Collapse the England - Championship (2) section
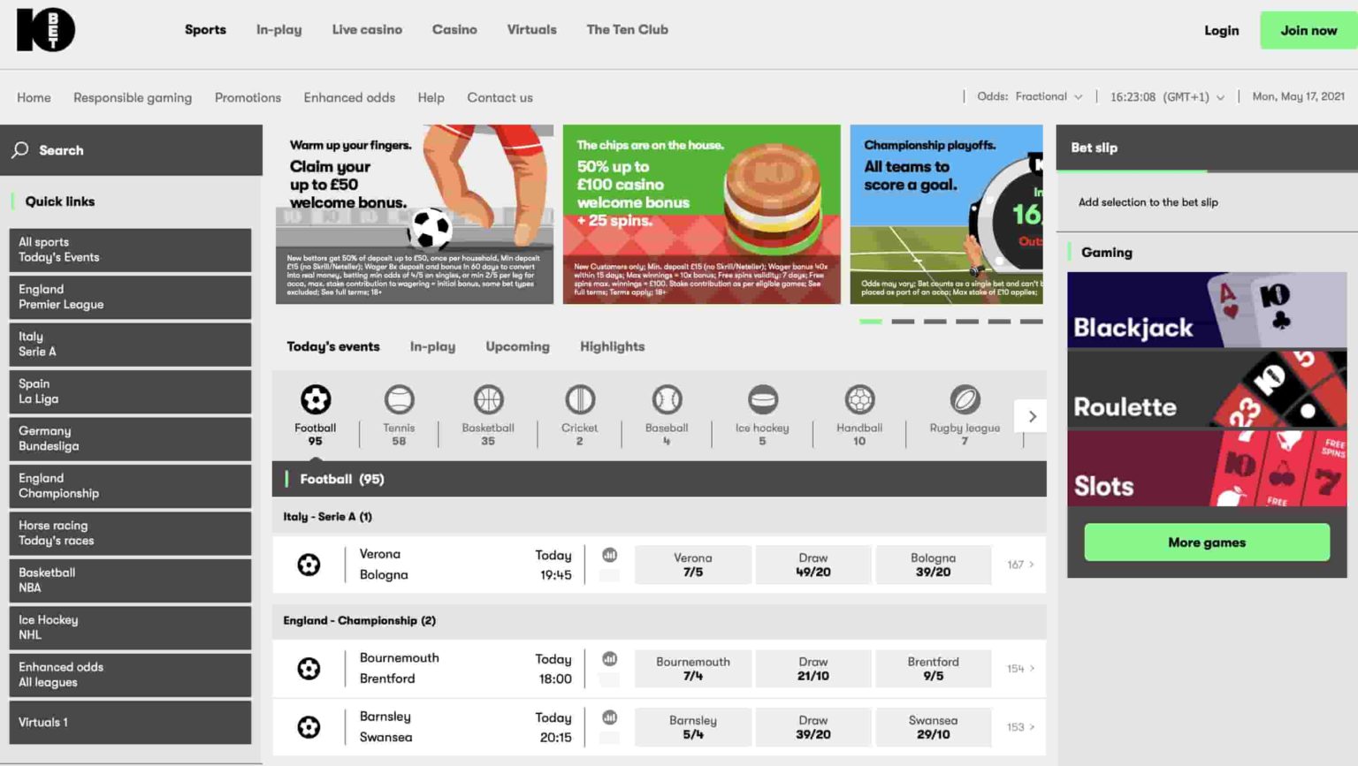The width and height of the screenshot is (1358, 766). [659, 621]
